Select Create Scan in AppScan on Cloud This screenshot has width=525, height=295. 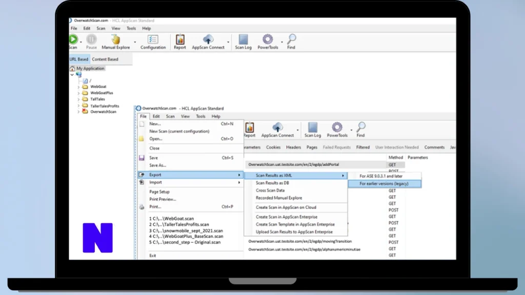click(x=286, y=207)
